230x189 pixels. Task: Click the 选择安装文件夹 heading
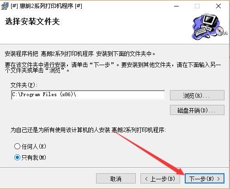(32, 21)
